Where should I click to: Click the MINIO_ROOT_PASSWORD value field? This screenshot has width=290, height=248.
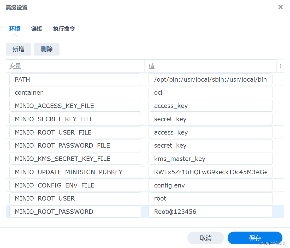click(x=210, y=211)
